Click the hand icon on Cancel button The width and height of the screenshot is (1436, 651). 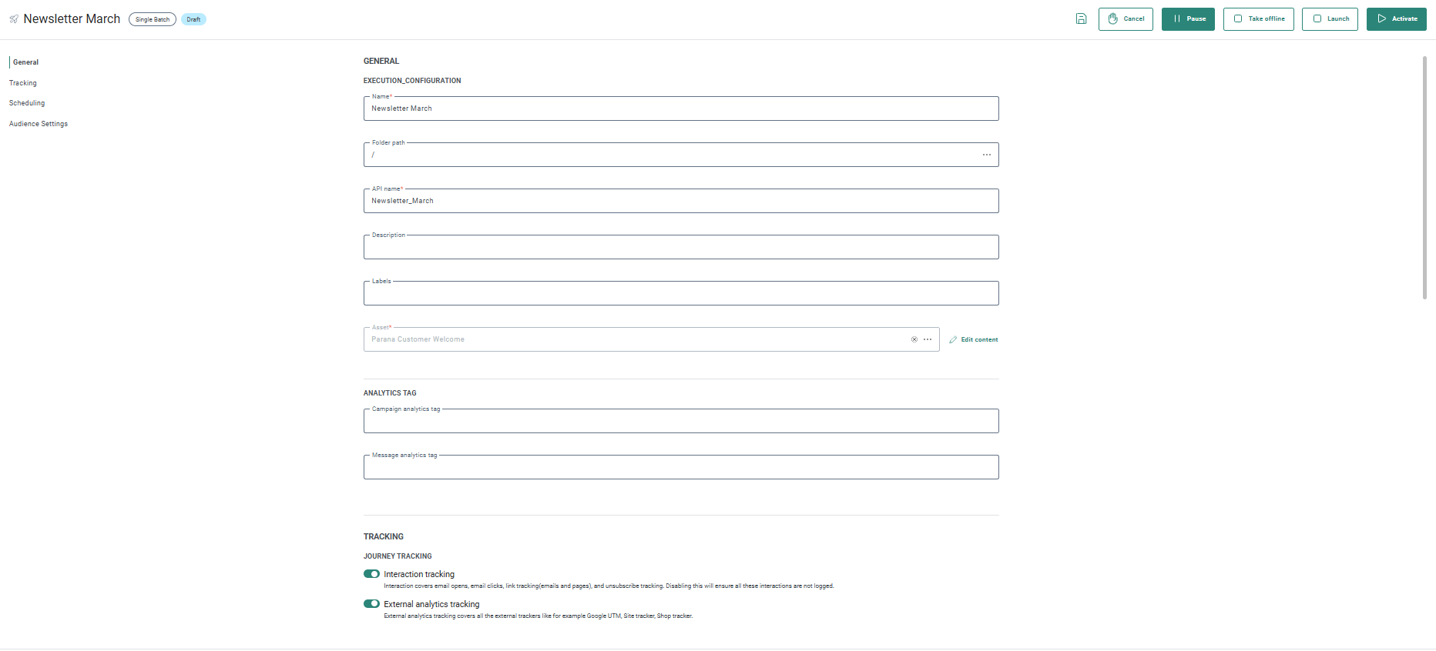pos(1112,19)
